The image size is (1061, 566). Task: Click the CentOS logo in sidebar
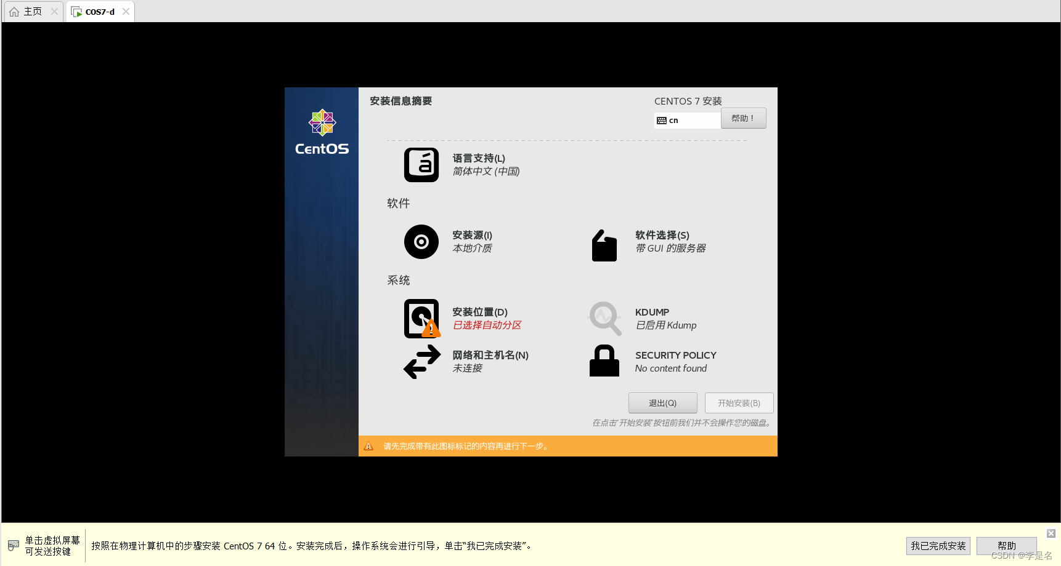pyautogui.click(x=322, y=132)
